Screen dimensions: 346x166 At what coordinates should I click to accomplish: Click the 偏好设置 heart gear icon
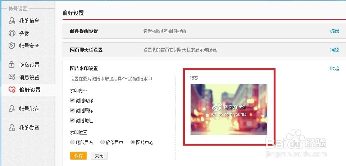tap(12, 89)
